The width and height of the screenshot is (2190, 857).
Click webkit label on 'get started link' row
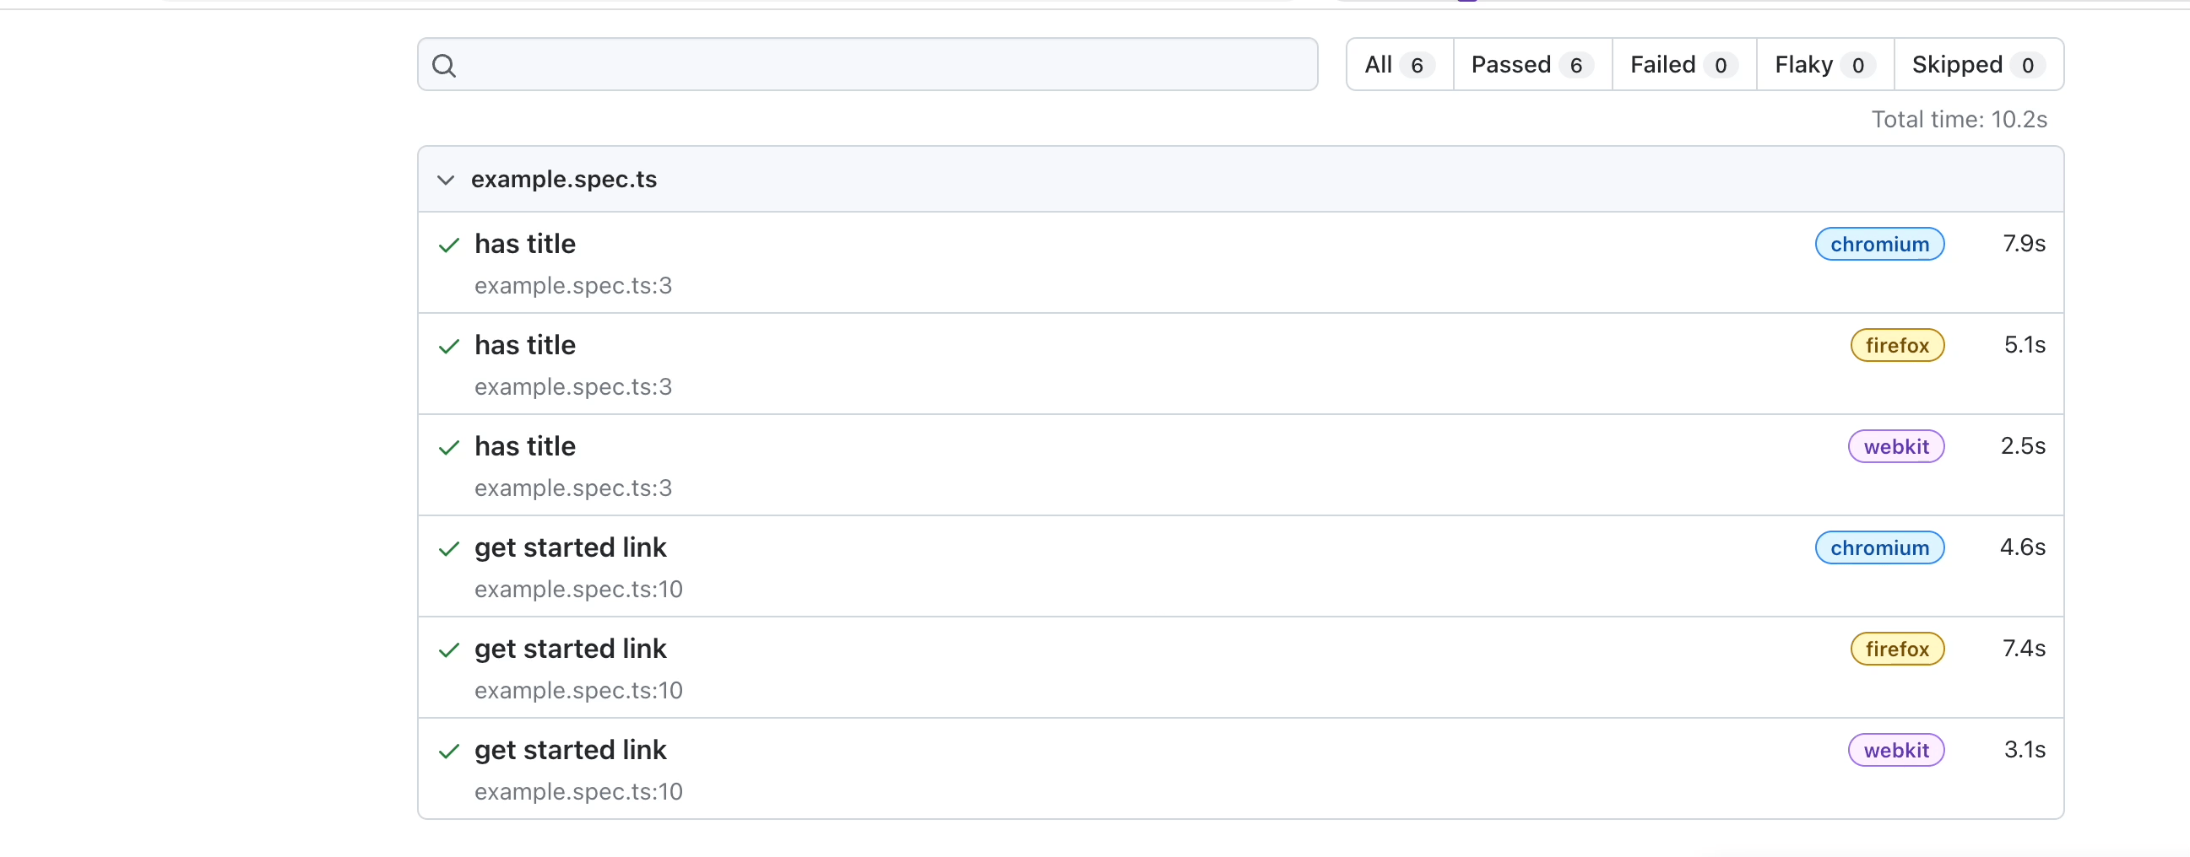coord(1895,750)
